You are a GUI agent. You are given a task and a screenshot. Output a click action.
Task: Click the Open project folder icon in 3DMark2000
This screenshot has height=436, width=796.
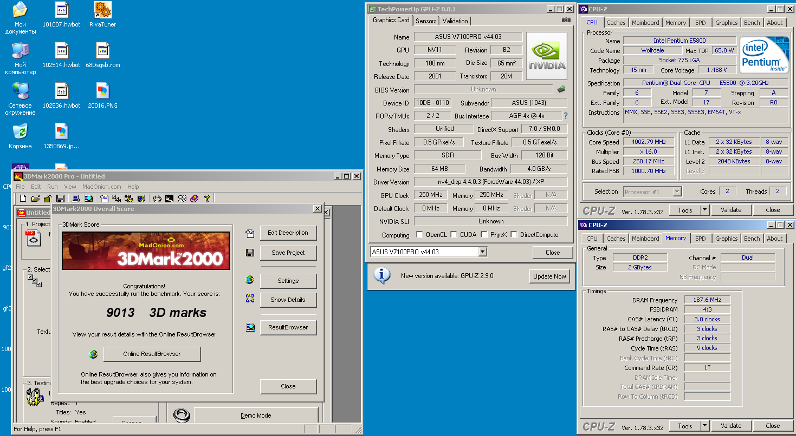click(x=35, y=199)
